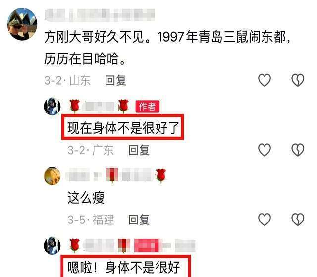
Task: Open blurred username of the top commenter
Action: [100, 15]
